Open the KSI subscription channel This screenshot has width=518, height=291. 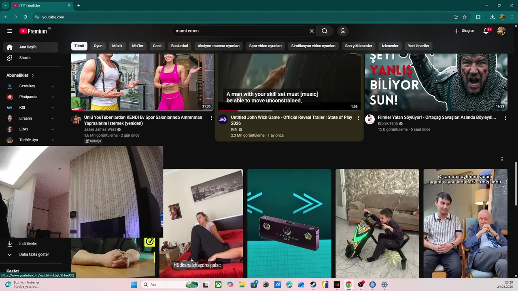pyautogui.click(x=31, y=108)
